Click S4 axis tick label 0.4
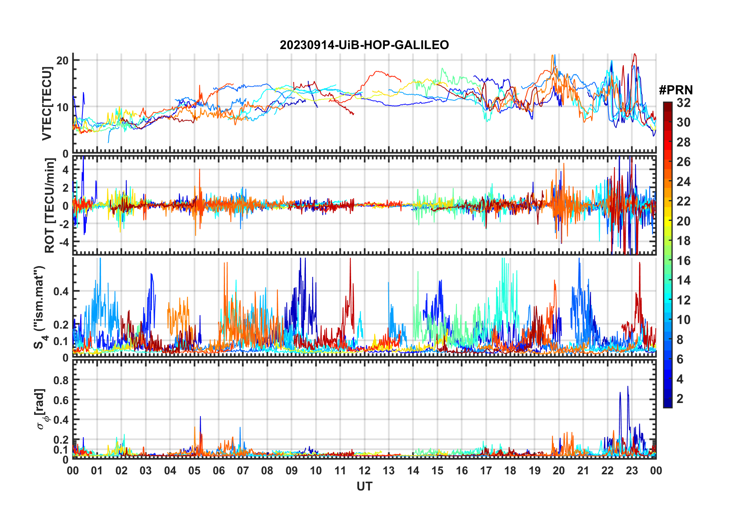 click(61, 291)
